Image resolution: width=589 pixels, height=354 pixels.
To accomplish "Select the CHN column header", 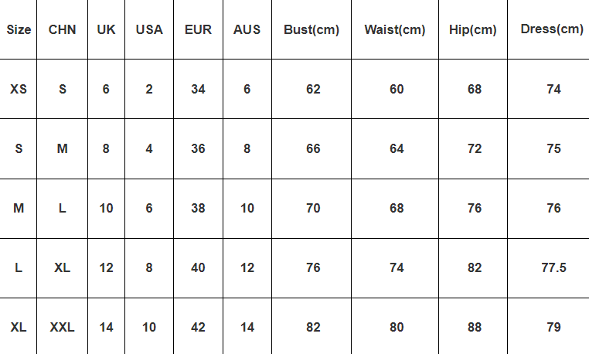I will tap(62, 29).
